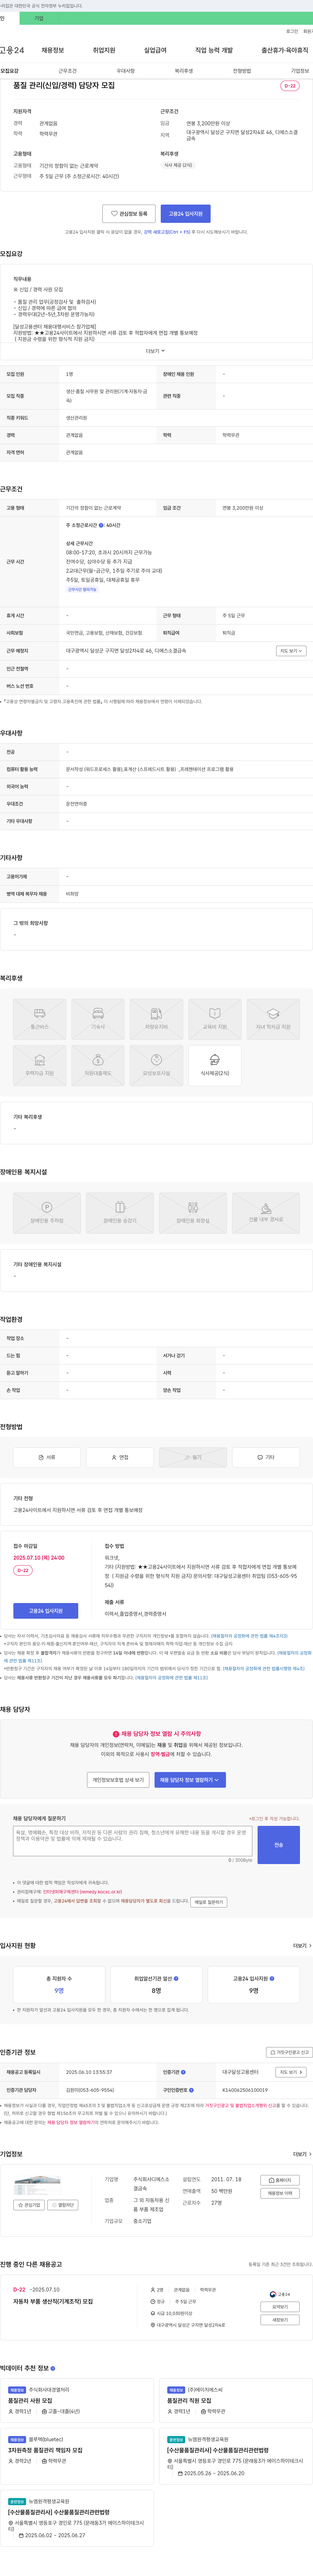Open 매일로 질문하기 button

(x=209, y=1902)
